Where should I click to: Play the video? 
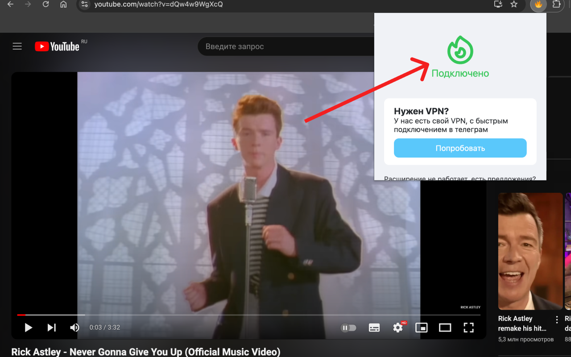pos(28,327)
